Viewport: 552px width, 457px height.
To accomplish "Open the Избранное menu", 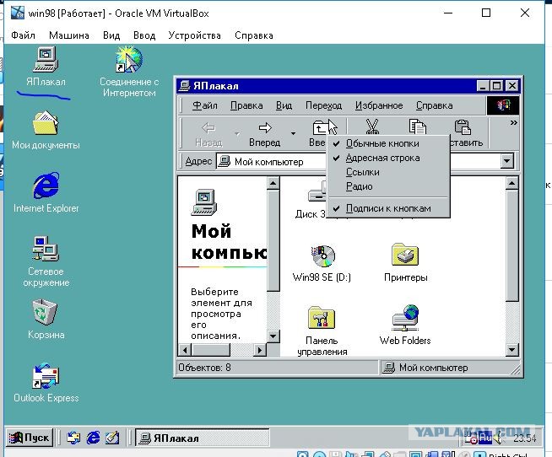I will (x=379, y=105).
